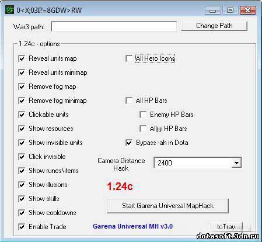Uncheck Bypass -ah in Dota

click(129, 143)
